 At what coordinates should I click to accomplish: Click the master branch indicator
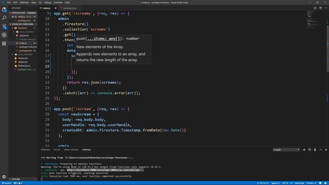click(x=6, y=183)
